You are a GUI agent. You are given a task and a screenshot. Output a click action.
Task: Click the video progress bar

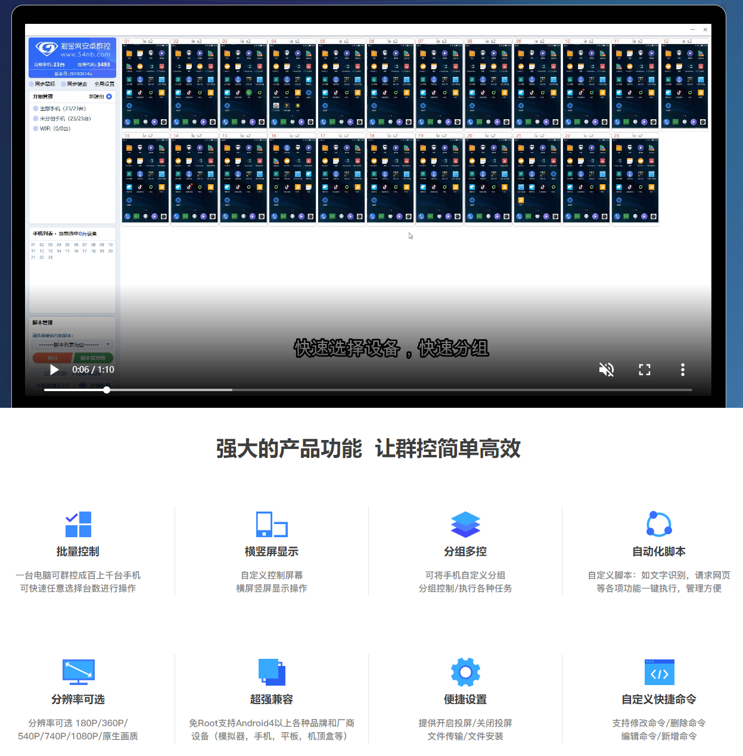(368, 390)
